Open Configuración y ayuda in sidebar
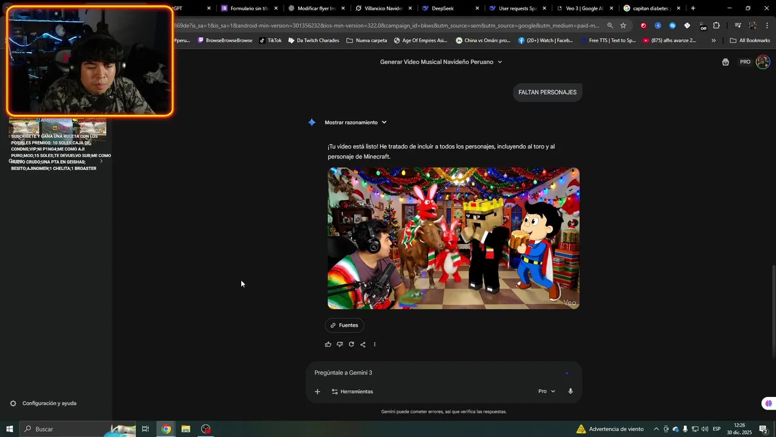The width and height of the screenshot is (776, 437). tap(43, 404)
